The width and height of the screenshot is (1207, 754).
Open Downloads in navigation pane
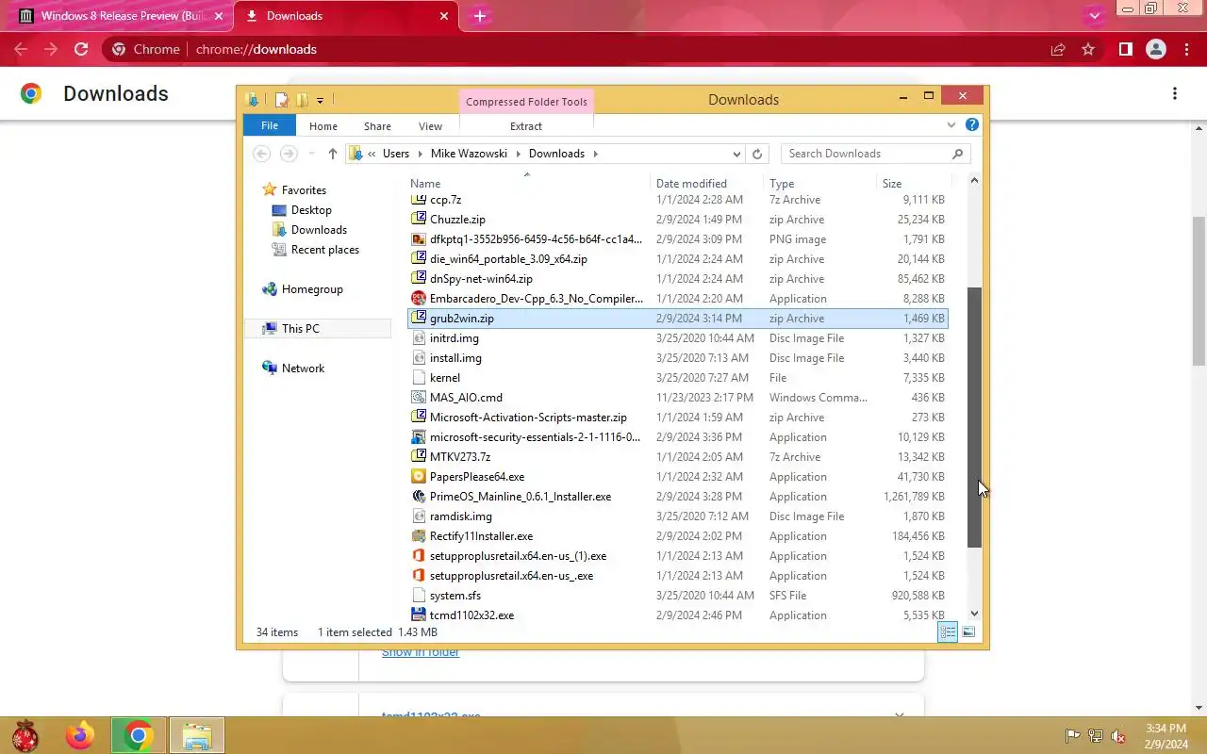(x=319, y=230)
